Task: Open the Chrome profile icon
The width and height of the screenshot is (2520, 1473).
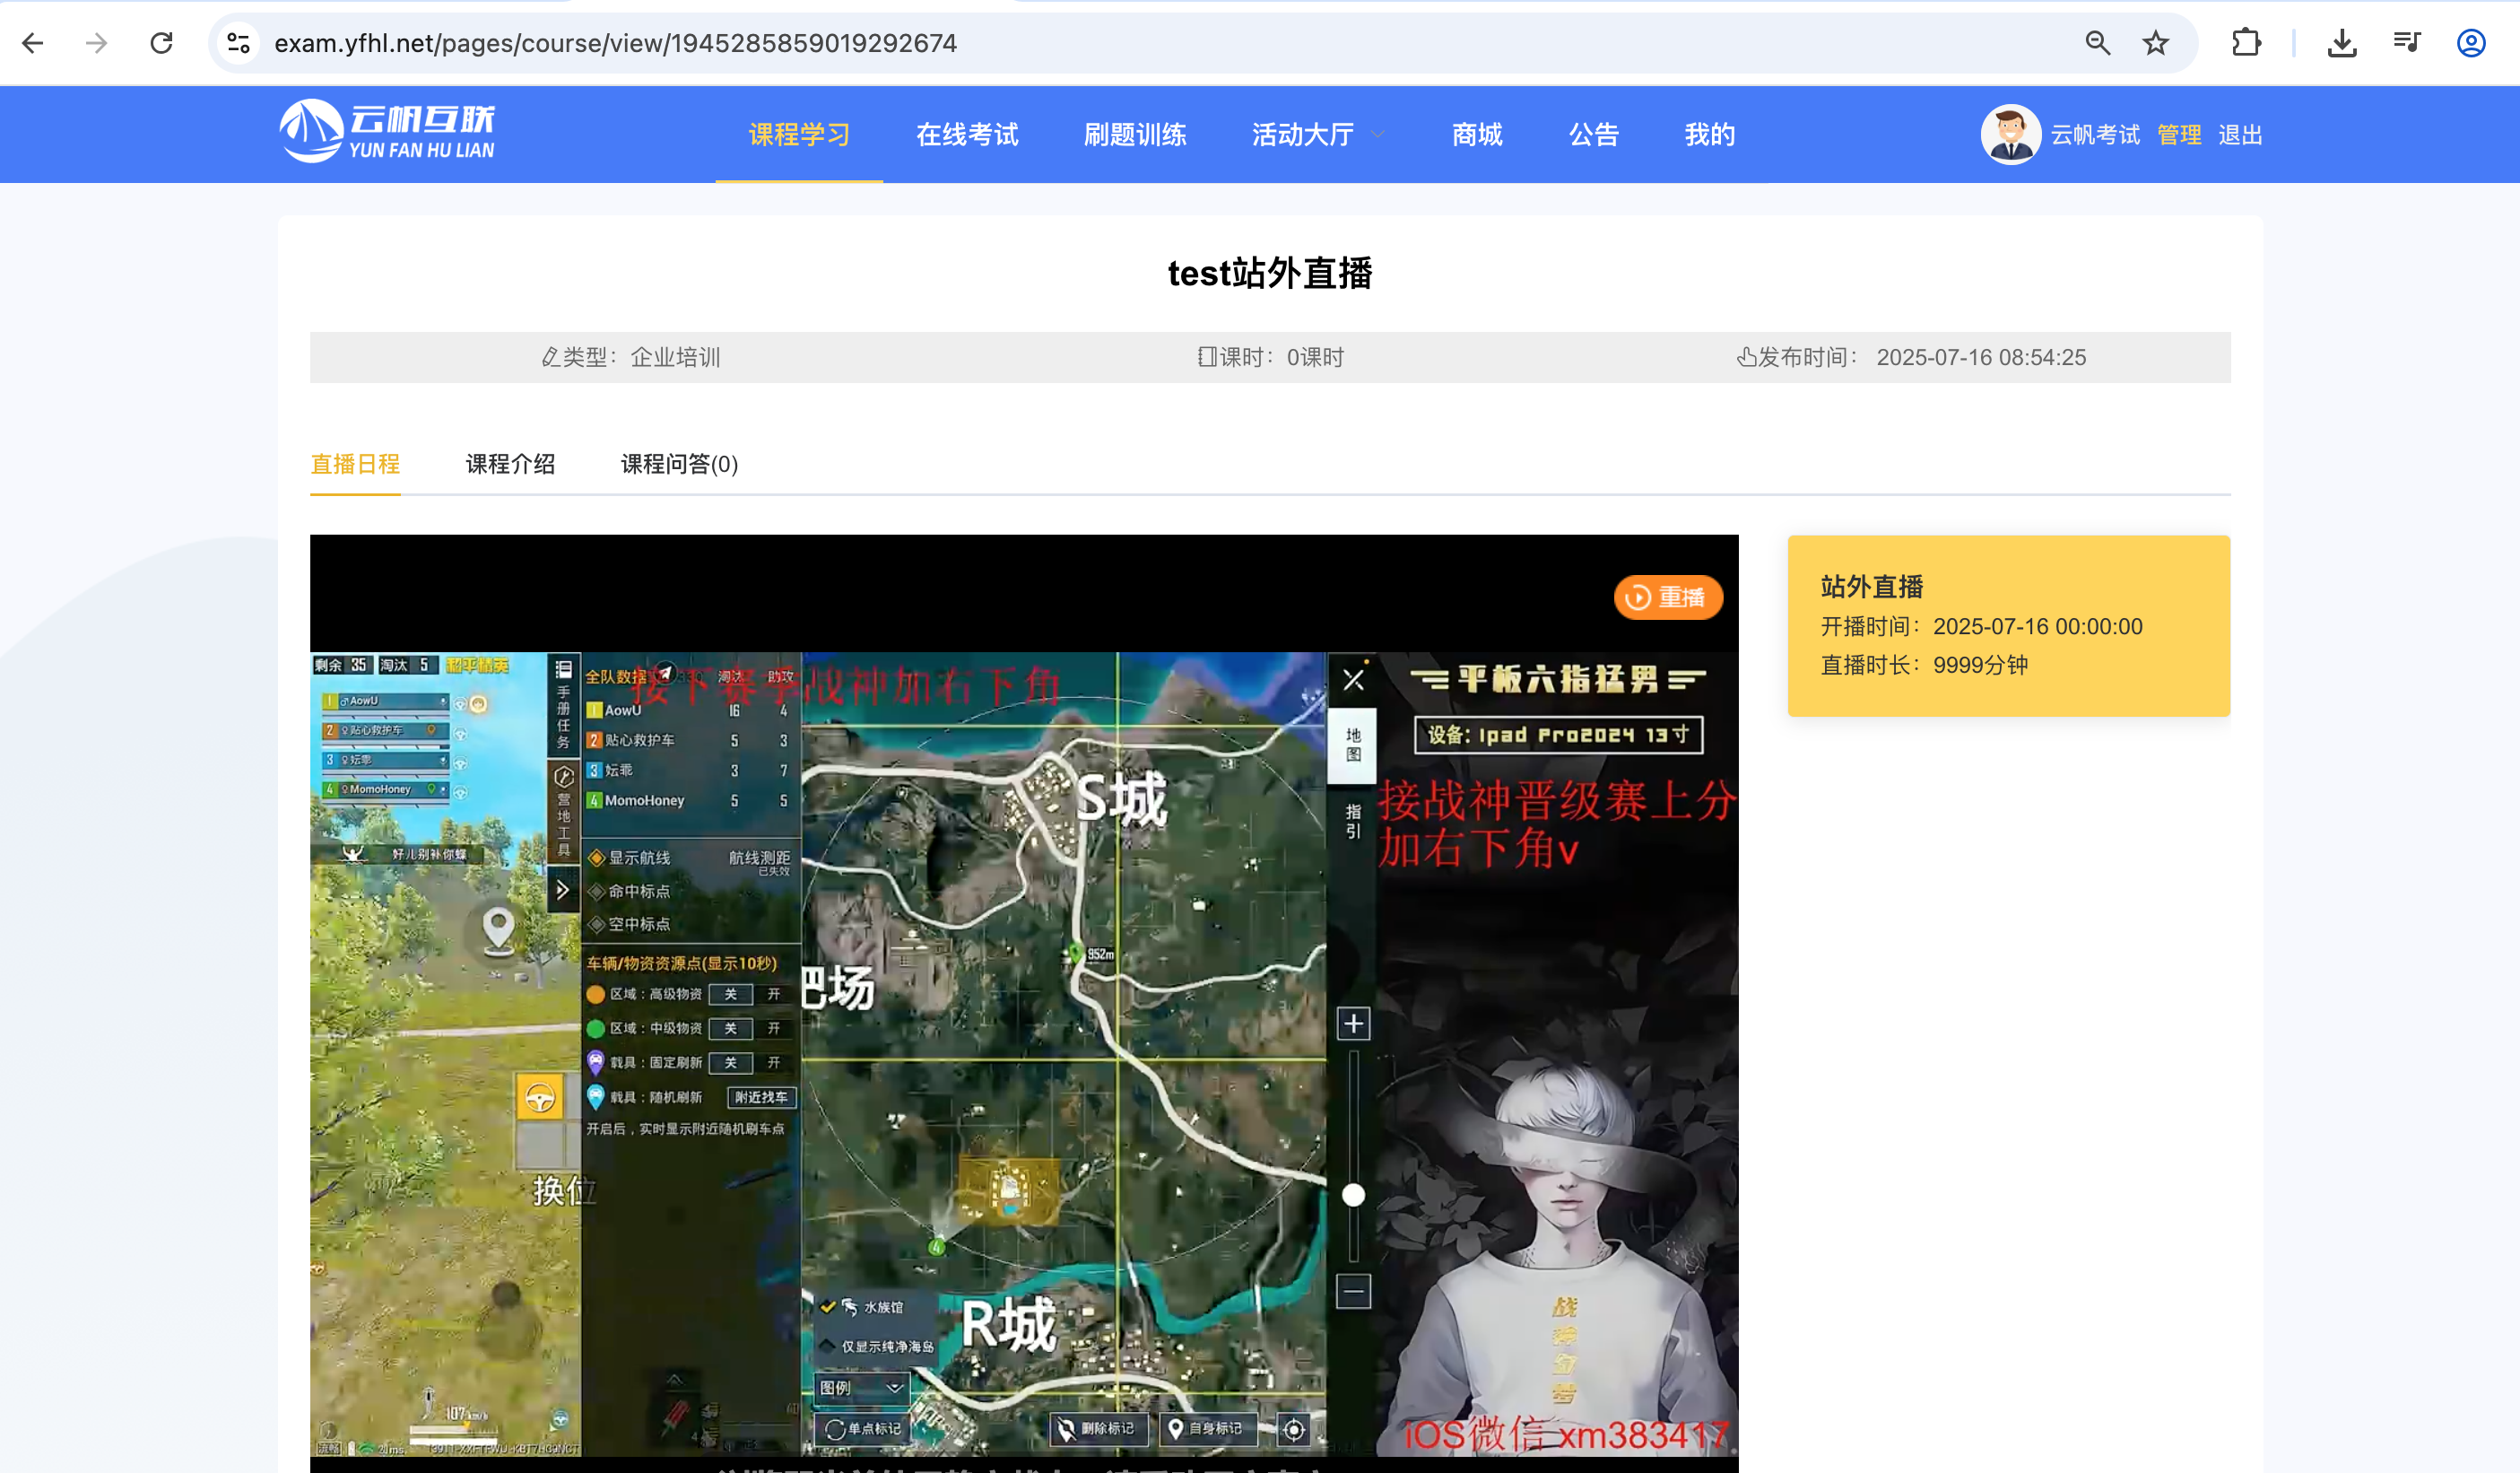Action: click(2471, 43)
